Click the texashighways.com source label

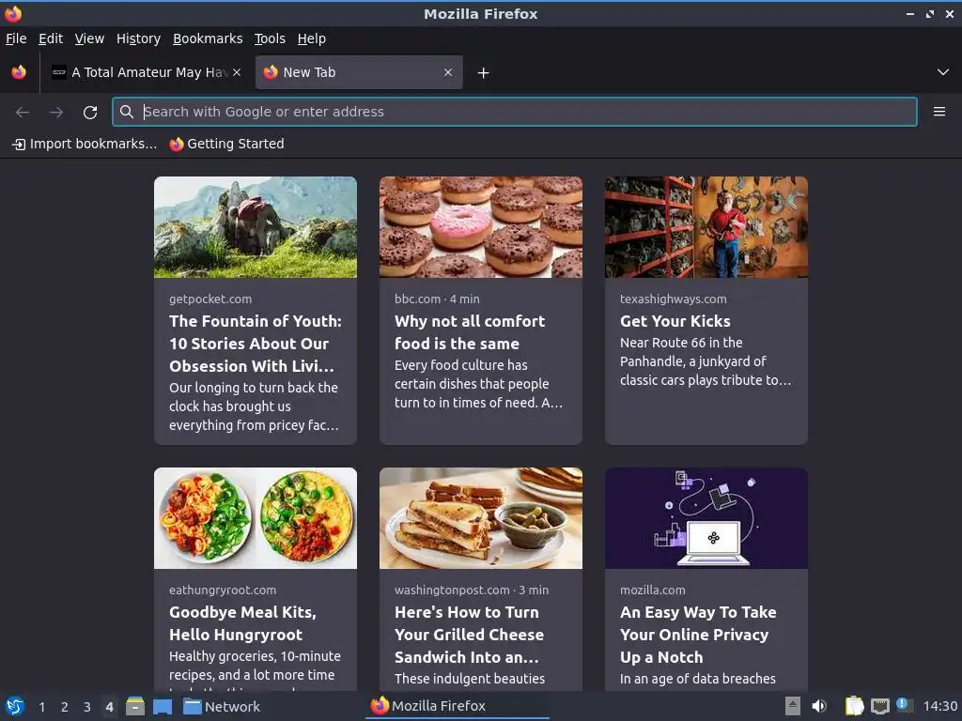673,299
